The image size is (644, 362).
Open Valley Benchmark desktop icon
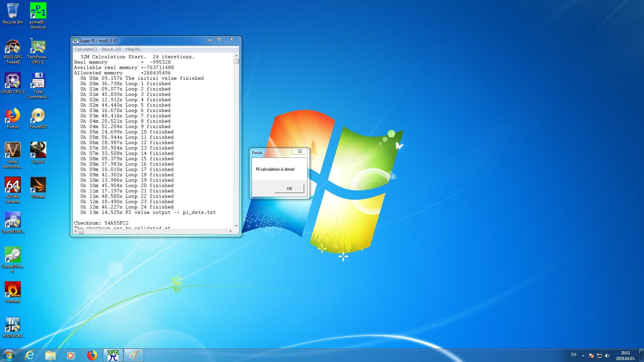point(13,155)
